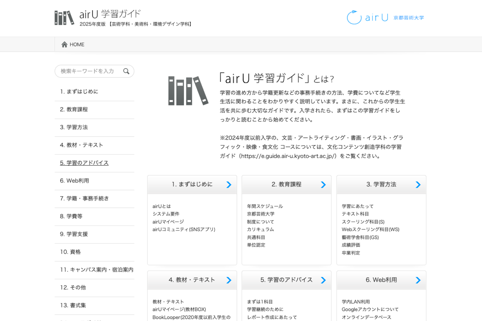Click the スクーリング科目(S) link
Viewport: 482px width, 321px height.
[x=363, y=222]
